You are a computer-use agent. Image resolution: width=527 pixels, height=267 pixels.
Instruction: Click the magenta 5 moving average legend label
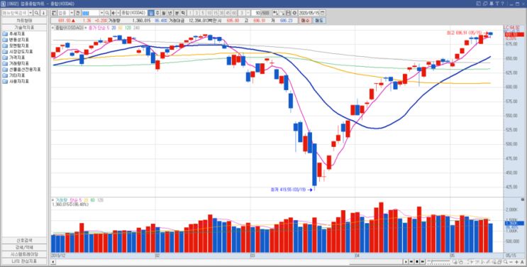coord(108,28)
